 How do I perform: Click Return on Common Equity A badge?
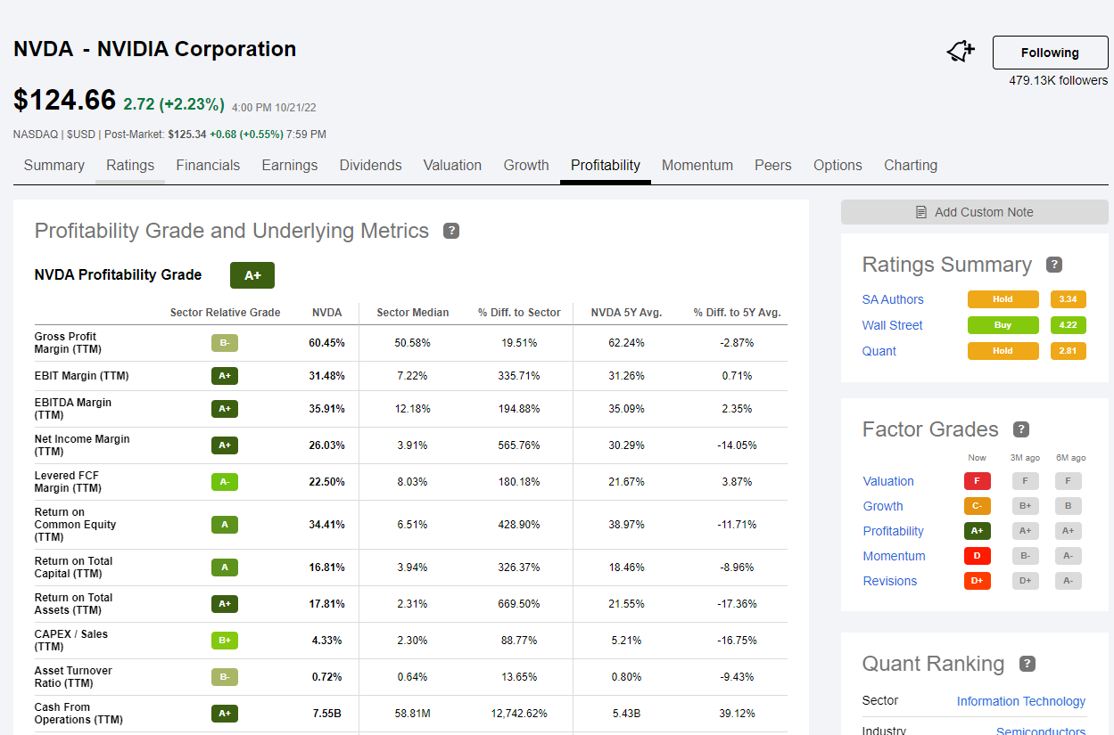click(225, 525)
